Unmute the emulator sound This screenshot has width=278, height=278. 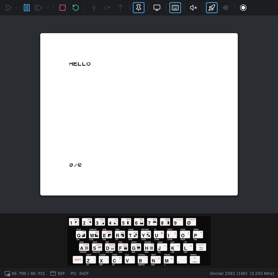193,8
